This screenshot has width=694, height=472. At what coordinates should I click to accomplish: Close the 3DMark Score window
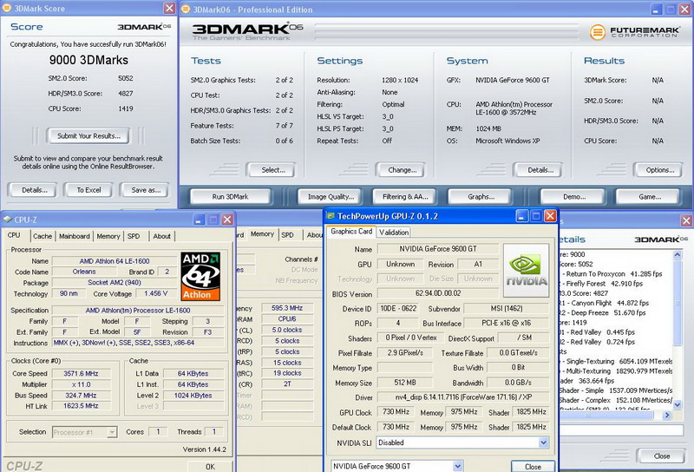169,8
